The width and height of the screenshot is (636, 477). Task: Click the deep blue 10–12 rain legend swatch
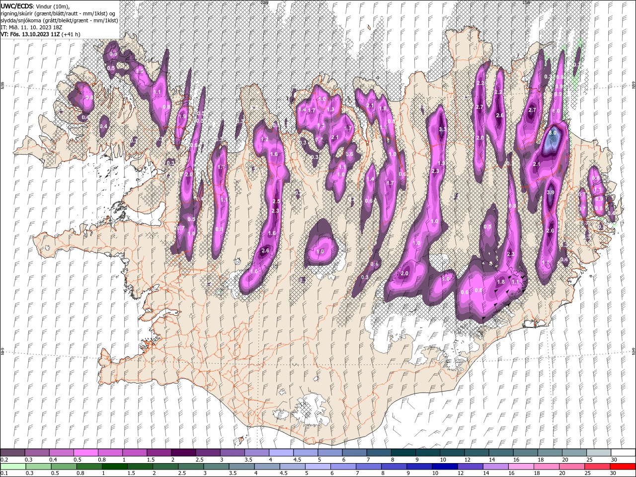tap(445, 467)
